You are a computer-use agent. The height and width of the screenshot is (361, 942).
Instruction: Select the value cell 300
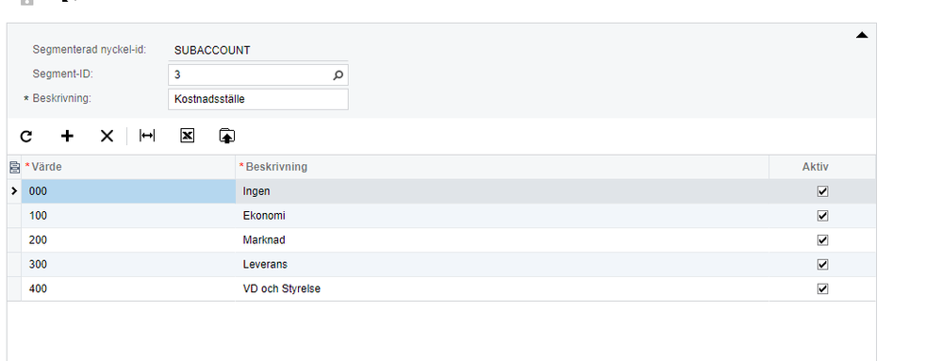[128, 264]
